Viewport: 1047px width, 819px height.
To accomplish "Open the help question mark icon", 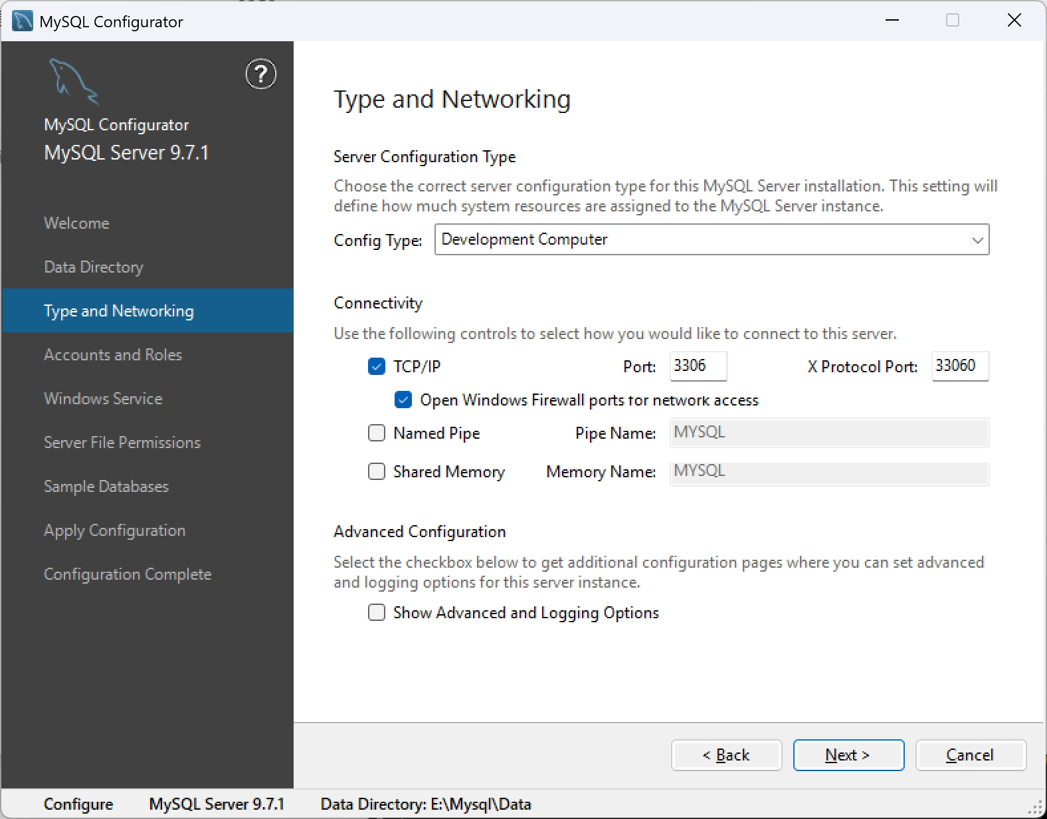I will [x=261, y=74].
